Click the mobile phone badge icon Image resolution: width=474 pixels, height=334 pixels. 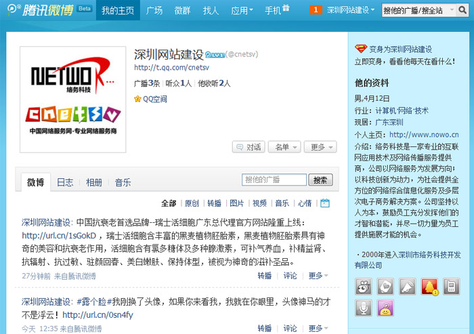pyautogui.click(x=452, y=286)
